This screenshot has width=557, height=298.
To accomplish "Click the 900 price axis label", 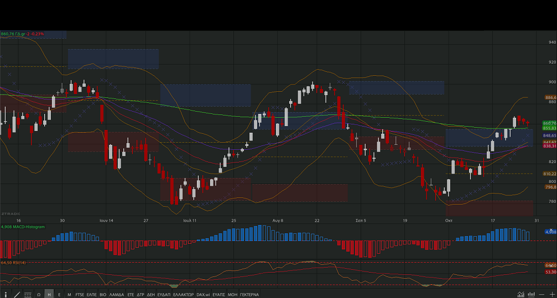I will (x=552, y=82).
